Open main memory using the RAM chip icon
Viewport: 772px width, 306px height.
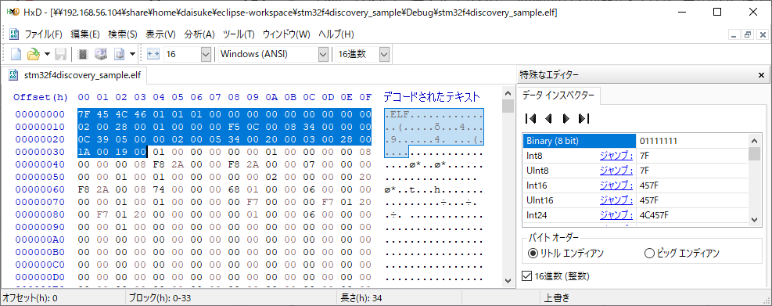(x=83, y=54)
